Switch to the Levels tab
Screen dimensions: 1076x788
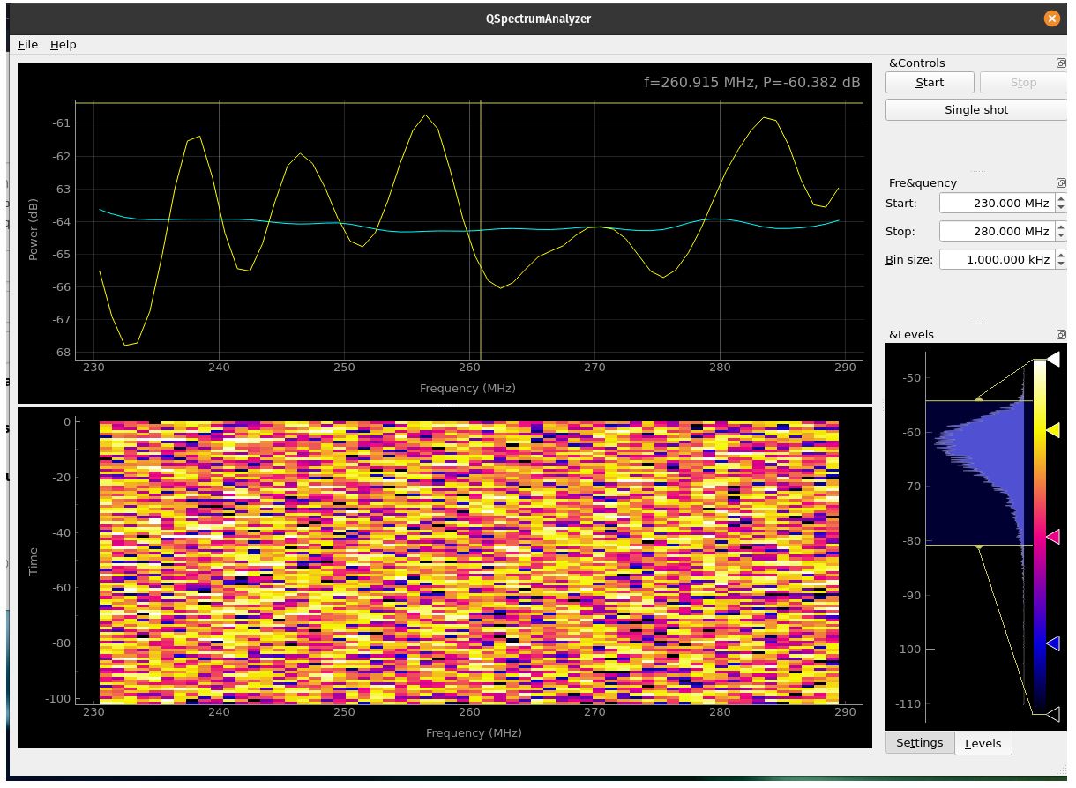[x=983, y=743]
